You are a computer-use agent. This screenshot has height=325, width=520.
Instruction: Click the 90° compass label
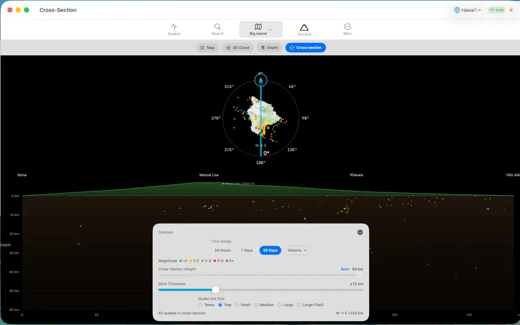(305, 118)
